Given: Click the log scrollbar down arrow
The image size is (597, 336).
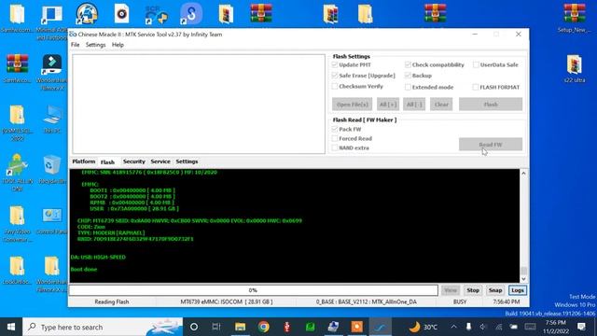Looking at the screenshot, I should click(523, 279).
